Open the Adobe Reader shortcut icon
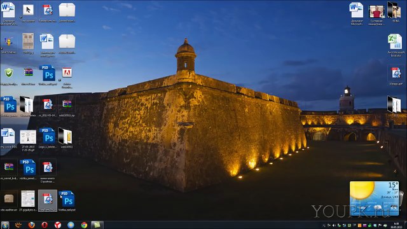This screenshot has width=407, height=229. 67,73
